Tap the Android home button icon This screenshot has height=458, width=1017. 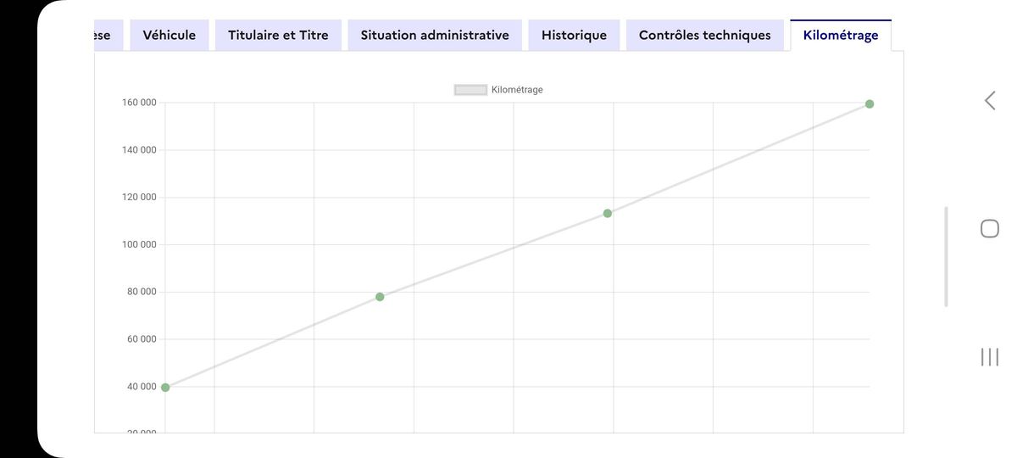pos(989,228)
